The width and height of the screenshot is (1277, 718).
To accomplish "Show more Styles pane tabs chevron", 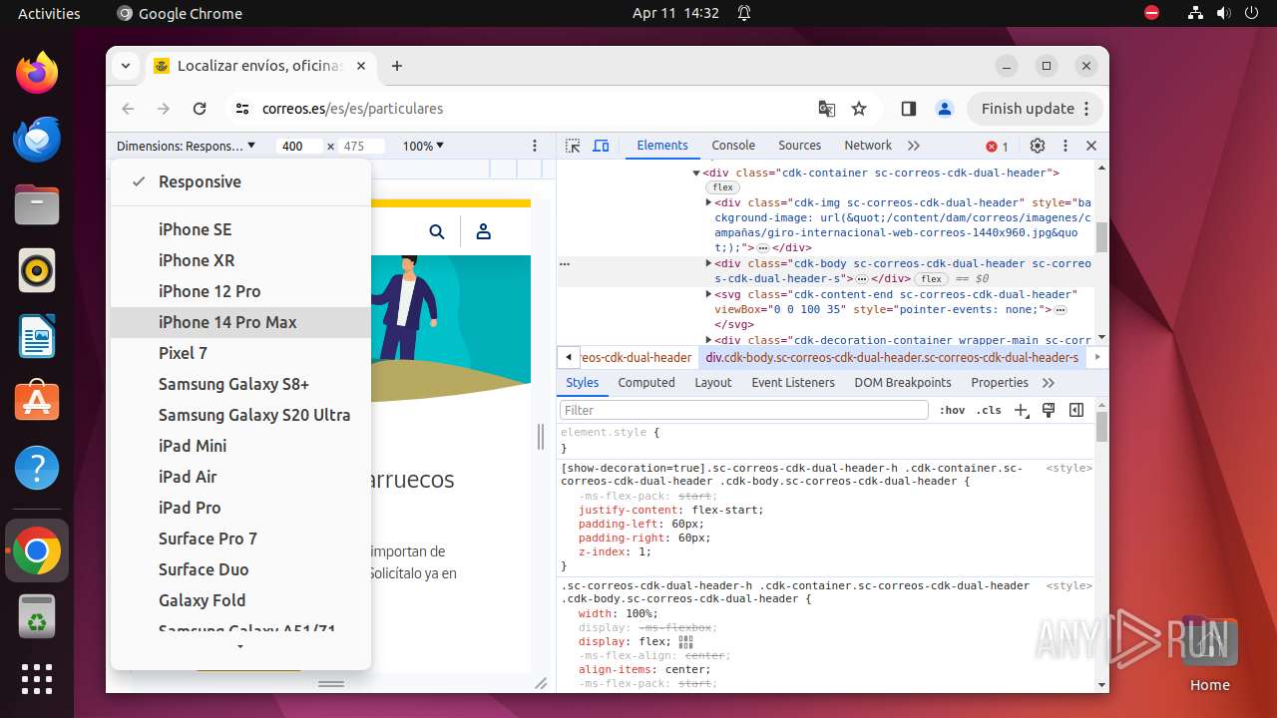I will point(1049,383).
